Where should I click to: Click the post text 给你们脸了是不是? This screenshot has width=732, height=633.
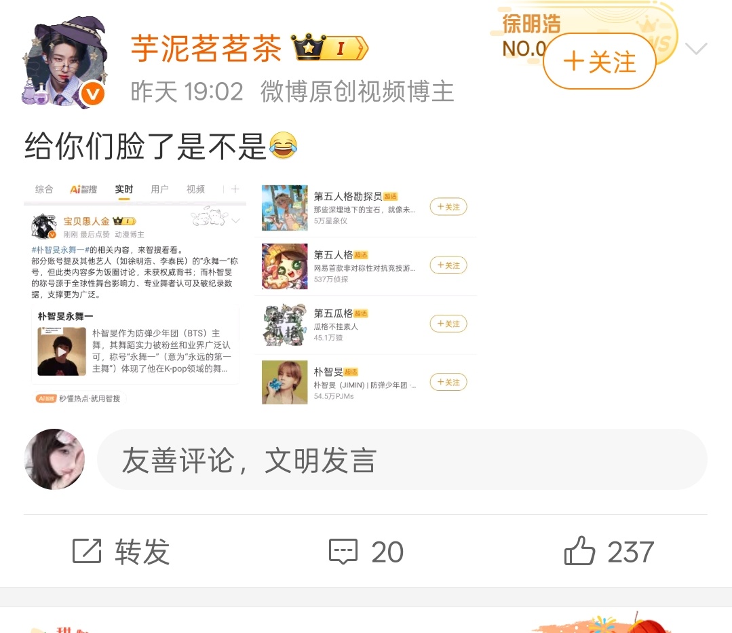(145, 146)
